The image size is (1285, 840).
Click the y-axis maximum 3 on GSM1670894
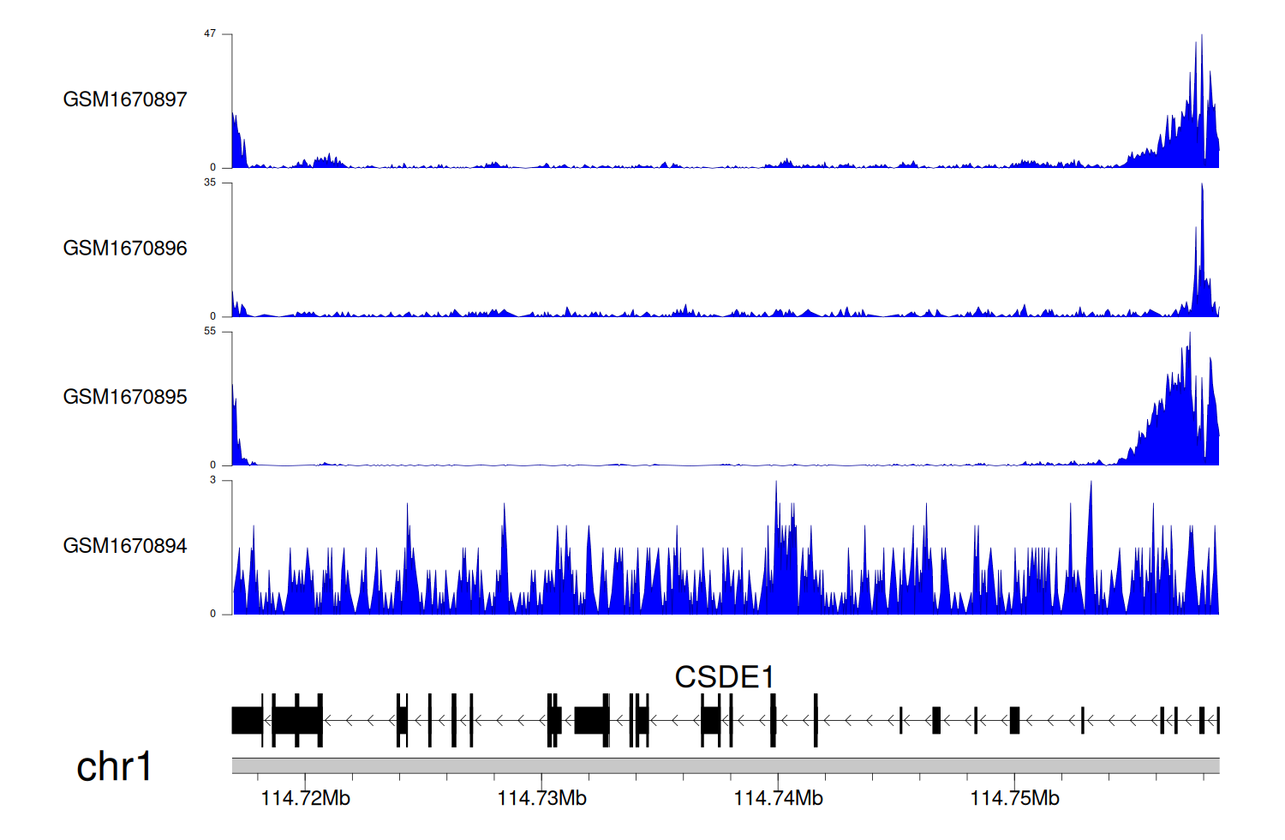pos(213,480)
